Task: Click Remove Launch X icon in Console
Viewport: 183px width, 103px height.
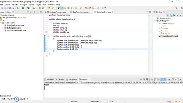Action: pos(144,80)
